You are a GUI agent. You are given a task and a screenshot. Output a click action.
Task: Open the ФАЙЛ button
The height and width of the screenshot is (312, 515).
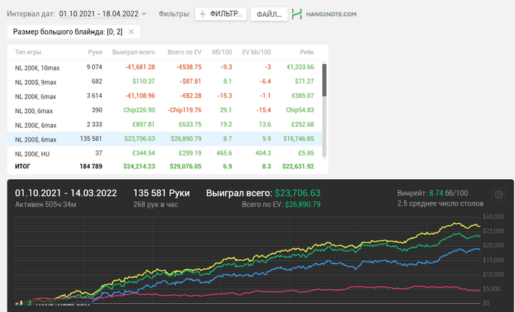[269, 15]
